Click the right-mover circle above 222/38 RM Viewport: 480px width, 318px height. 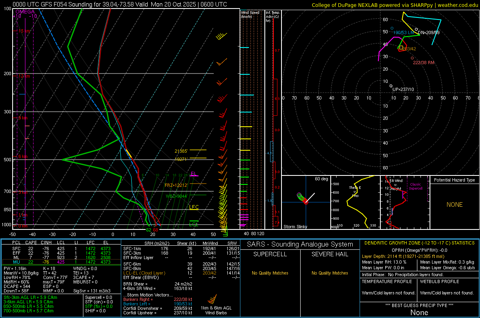[412, 58]
